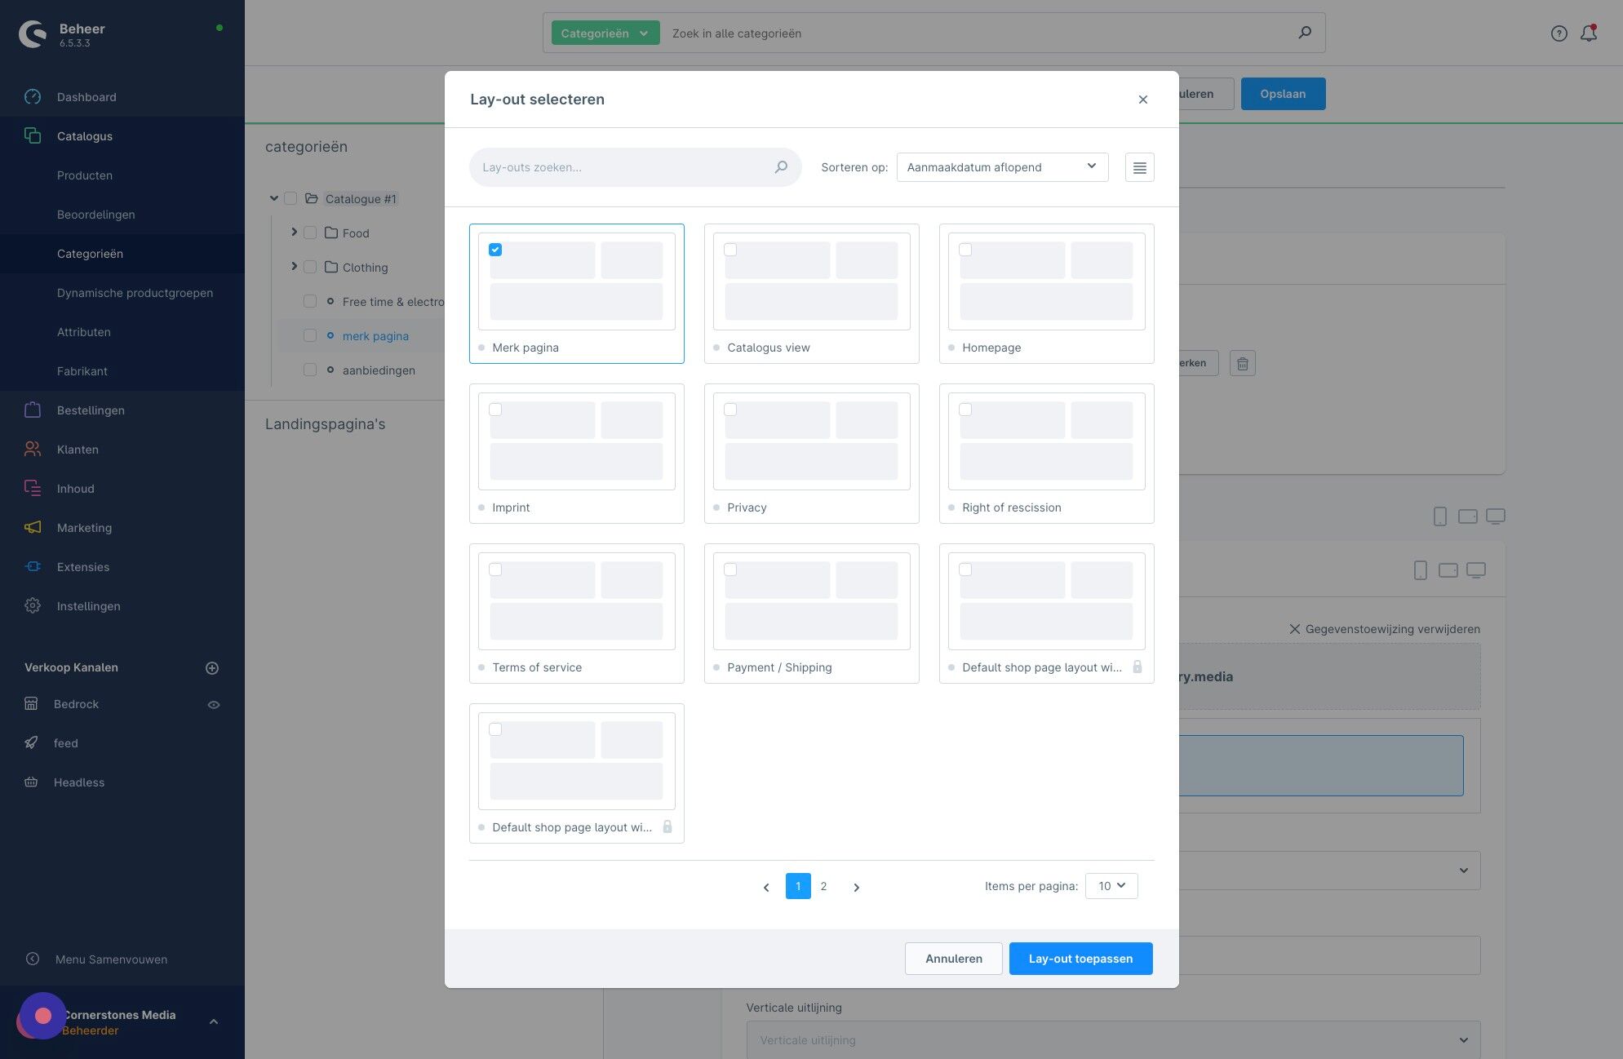This screenshot has width=1623, height=1059.
Task: Click the trash delete icon behind modal
Action: coord(1242,363)
